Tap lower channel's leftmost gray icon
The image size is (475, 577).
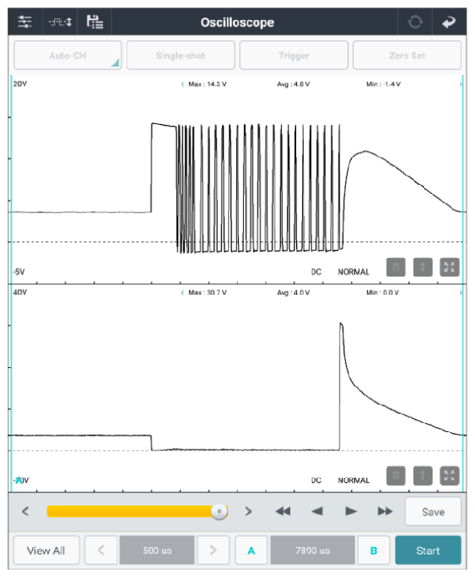(x=396, y=475)
